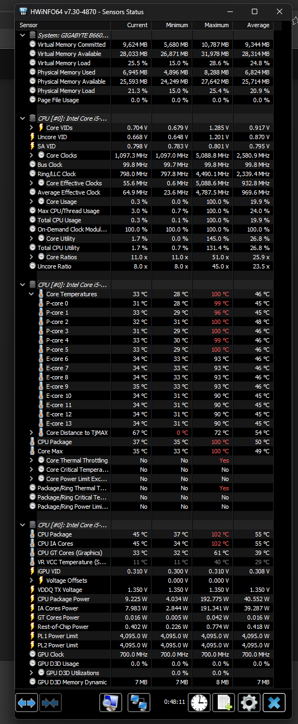Reset the elapsed time clock icon

199,702
